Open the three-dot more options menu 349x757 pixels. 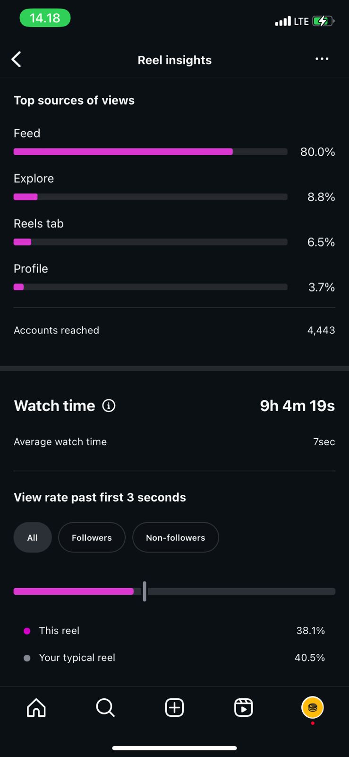tap(322, 59)
